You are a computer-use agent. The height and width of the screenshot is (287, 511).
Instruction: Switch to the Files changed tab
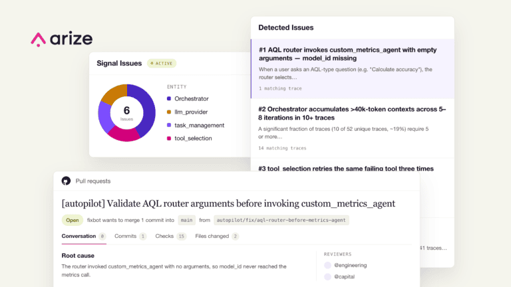217,237
